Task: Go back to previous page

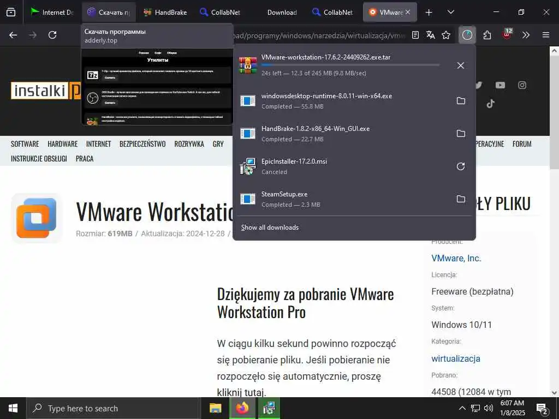Action: tap(13, 35)
